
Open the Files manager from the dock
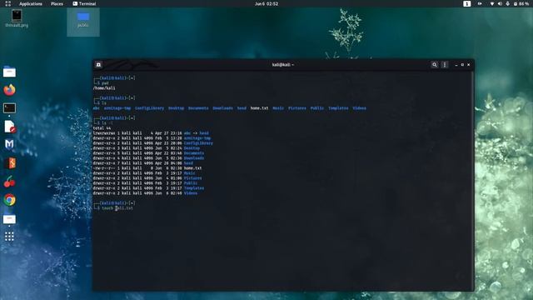click(x=9, y=72)
